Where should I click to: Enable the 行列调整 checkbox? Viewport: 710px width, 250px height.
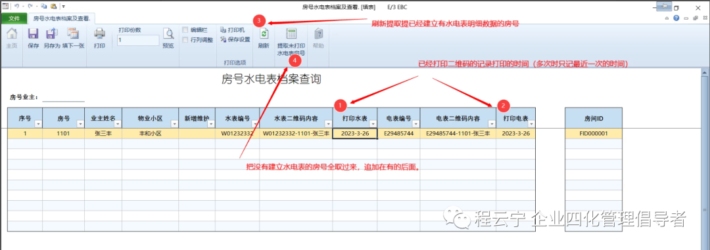[x=185, y=40]
